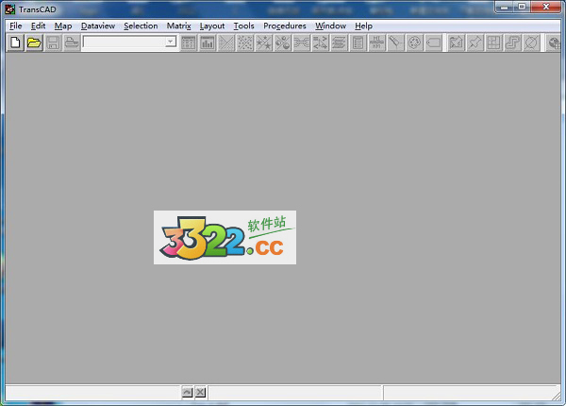This screenshot has width=566, height=406.
Task: Open the Map menu
Action: [63, 26]
